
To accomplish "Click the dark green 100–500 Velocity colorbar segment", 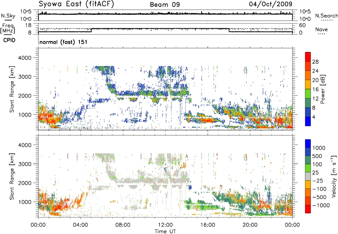I will 308,160.
